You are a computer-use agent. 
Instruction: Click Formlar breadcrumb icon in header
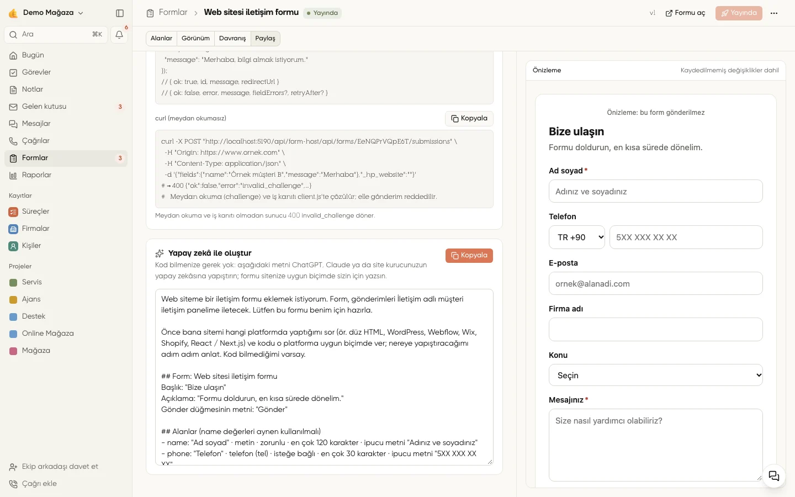click(150, 13)
